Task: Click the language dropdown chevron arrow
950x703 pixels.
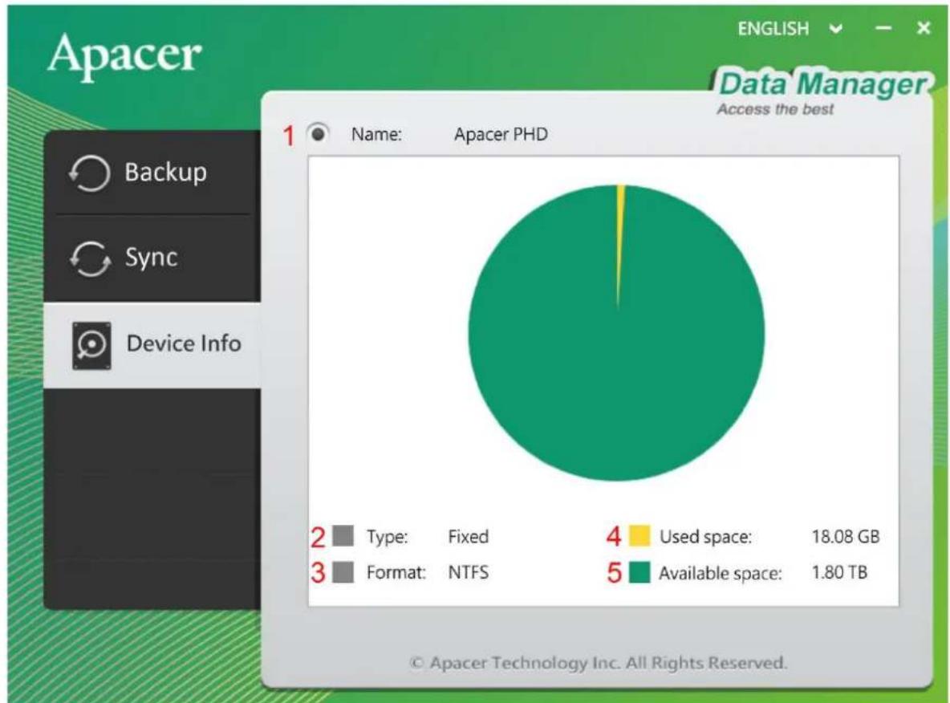Action: (x=835, y=28)
